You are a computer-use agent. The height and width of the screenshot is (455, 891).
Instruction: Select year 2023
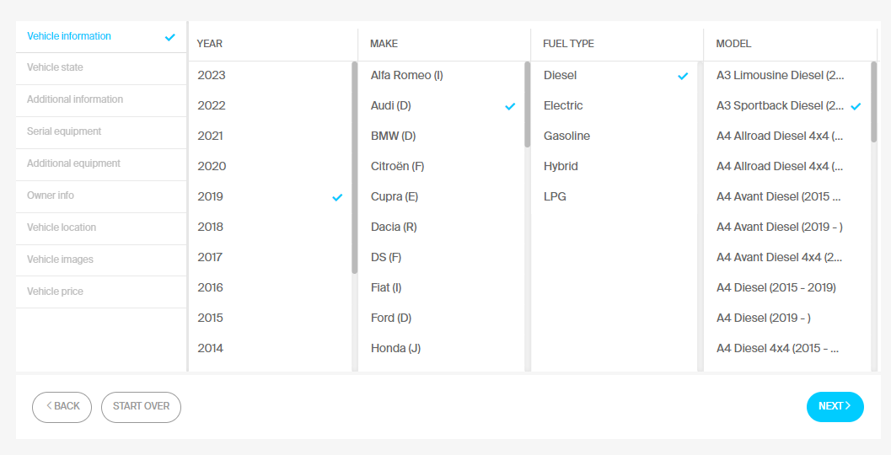(270, 76)
